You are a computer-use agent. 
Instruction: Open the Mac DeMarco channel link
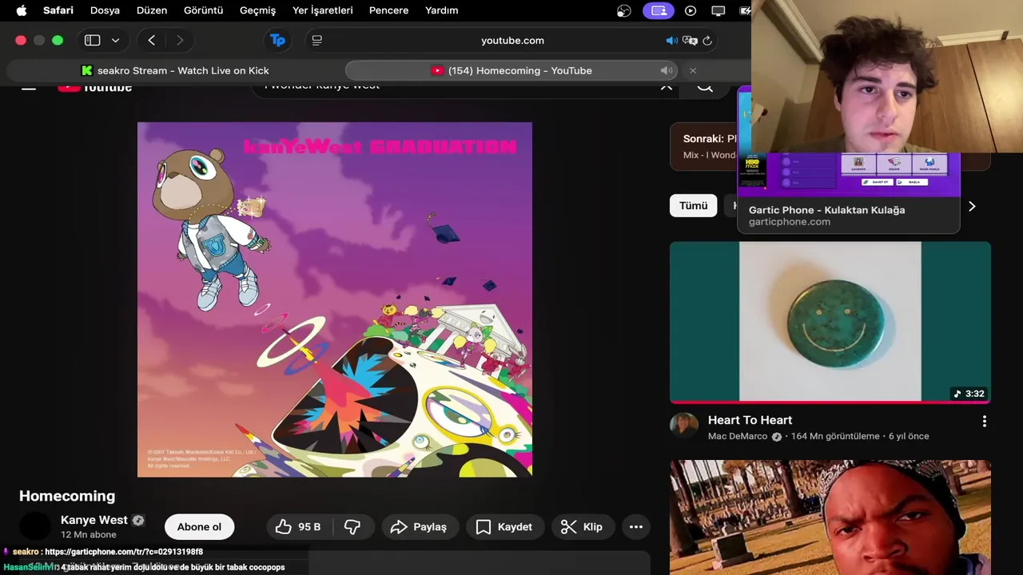coord(737,437)
